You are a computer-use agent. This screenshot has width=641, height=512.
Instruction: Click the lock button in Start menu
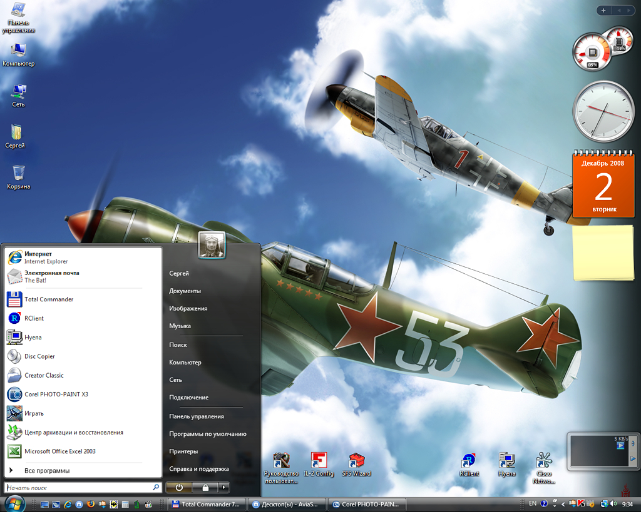coord(205,487)
